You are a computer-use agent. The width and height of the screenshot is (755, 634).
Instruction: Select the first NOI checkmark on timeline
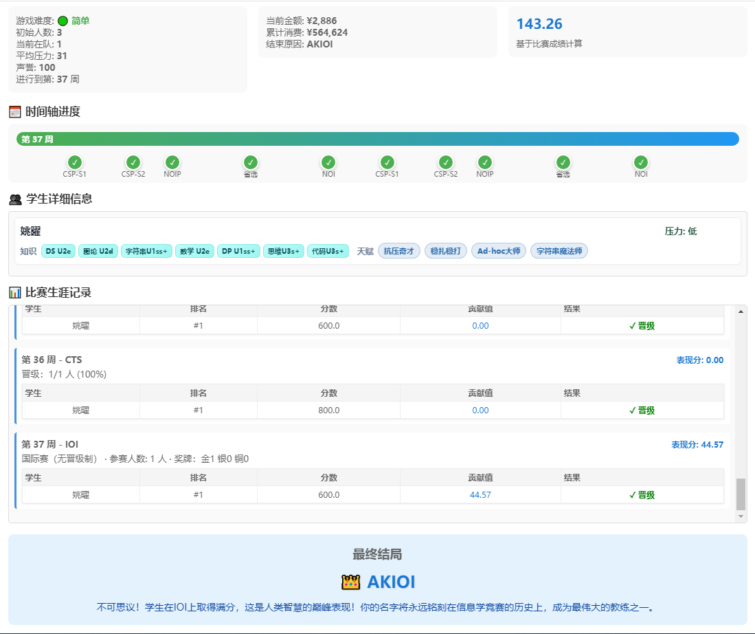tap(328, 162)
